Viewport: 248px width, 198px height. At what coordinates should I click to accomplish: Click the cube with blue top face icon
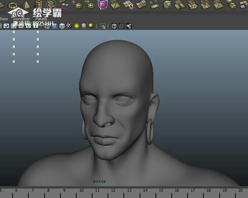pyautogui.click(x=141, y=4)
